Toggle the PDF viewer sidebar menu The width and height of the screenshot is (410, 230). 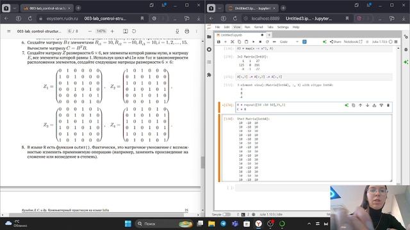tap(8, 31)
